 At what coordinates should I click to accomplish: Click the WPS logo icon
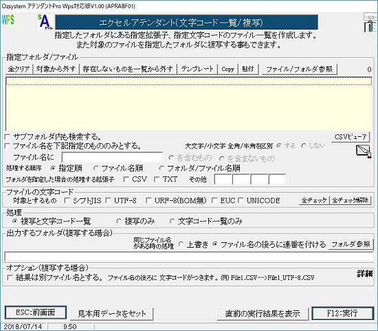coord(8,20)
